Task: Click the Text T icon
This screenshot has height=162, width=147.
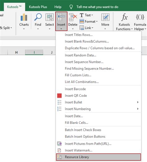Action: pos(82,15)
